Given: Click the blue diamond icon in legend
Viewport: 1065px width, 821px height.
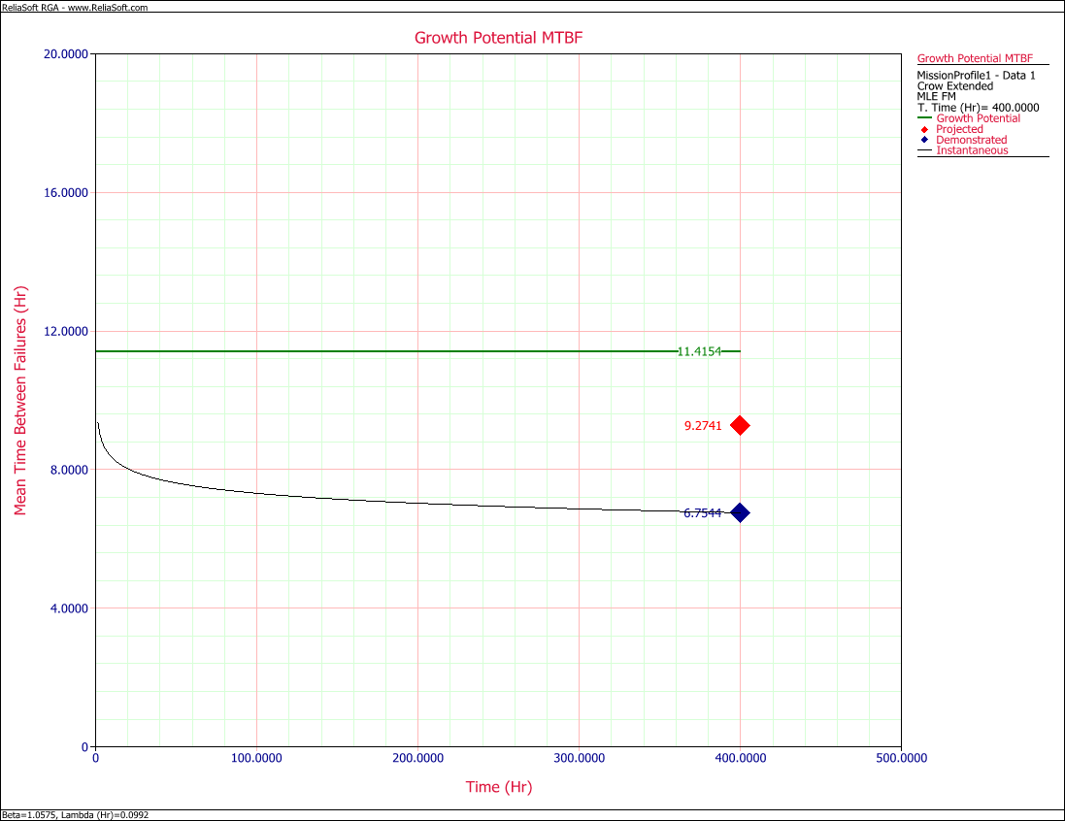Looking at the screenshot, I should 924,141.
